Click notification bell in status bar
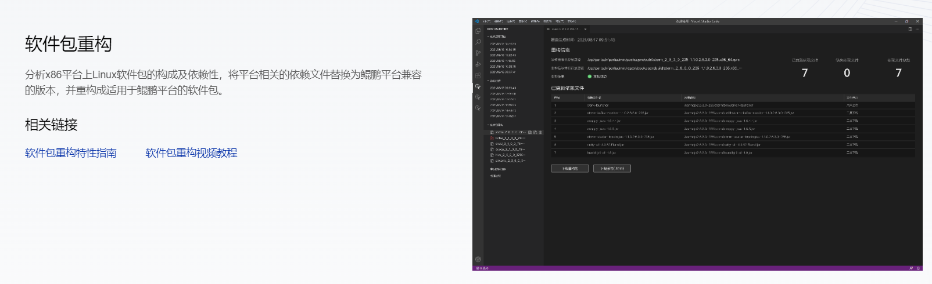Viewport: 932px width, 284px height. 918,268
